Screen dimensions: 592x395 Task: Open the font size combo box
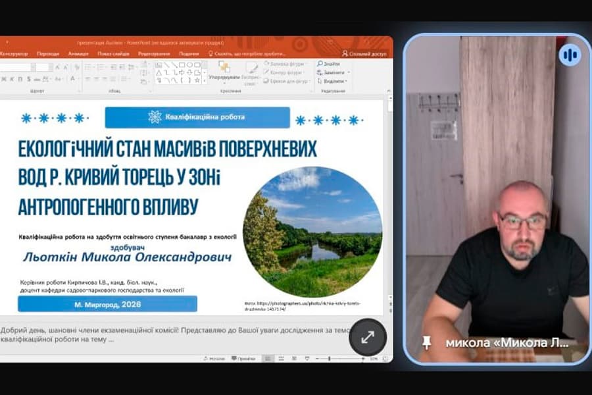44,67
